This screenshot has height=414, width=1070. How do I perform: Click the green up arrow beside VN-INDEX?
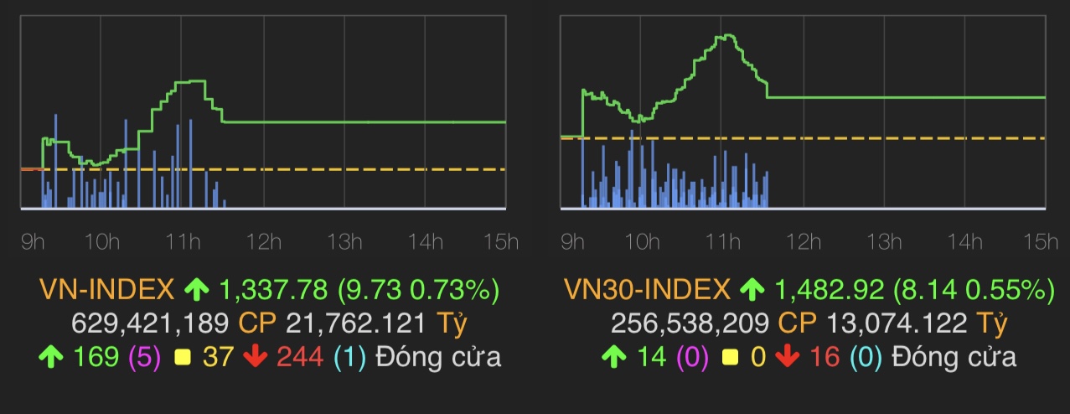click(x=196, y=291)
